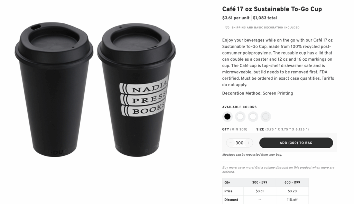Viewport: 354px width, 204px height.
Task: Click ADD (300) TO BAG
Action: 296,143
